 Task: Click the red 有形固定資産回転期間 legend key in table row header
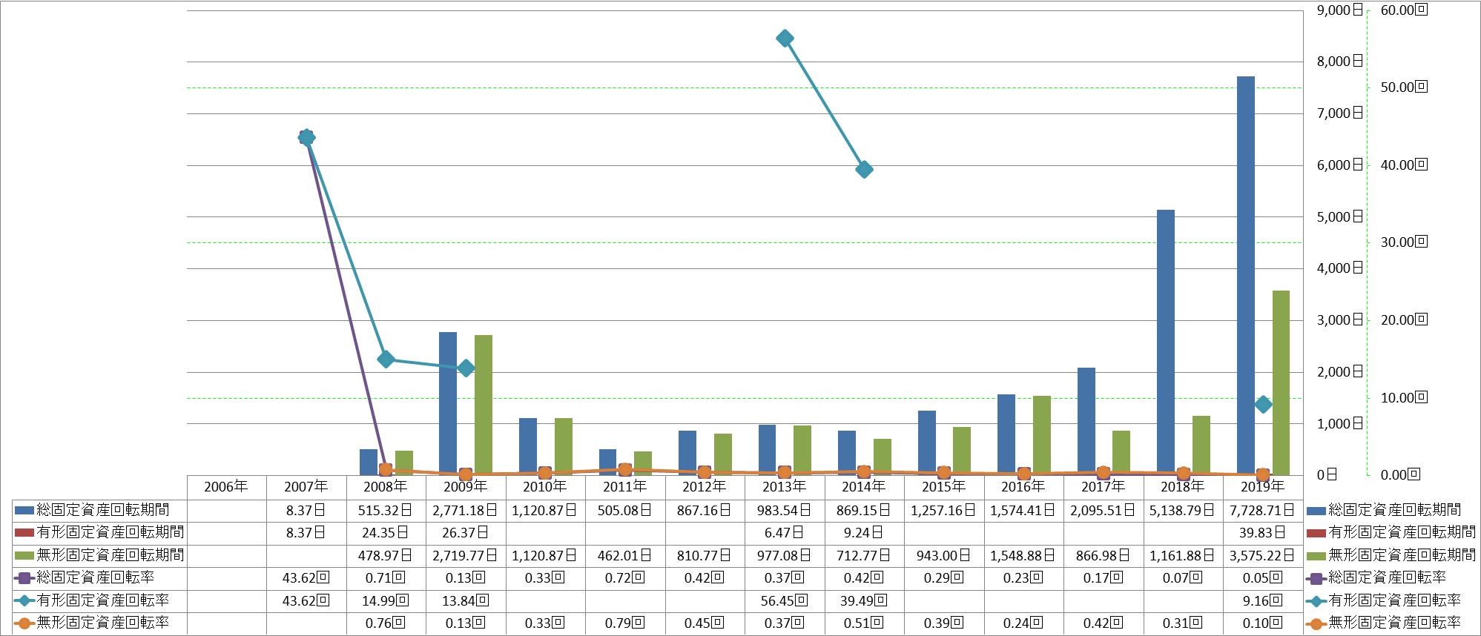coord(24,532)
